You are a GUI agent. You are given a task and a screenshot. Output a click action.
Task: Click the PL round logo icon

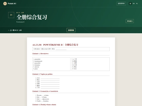click(x=5, y=4)
